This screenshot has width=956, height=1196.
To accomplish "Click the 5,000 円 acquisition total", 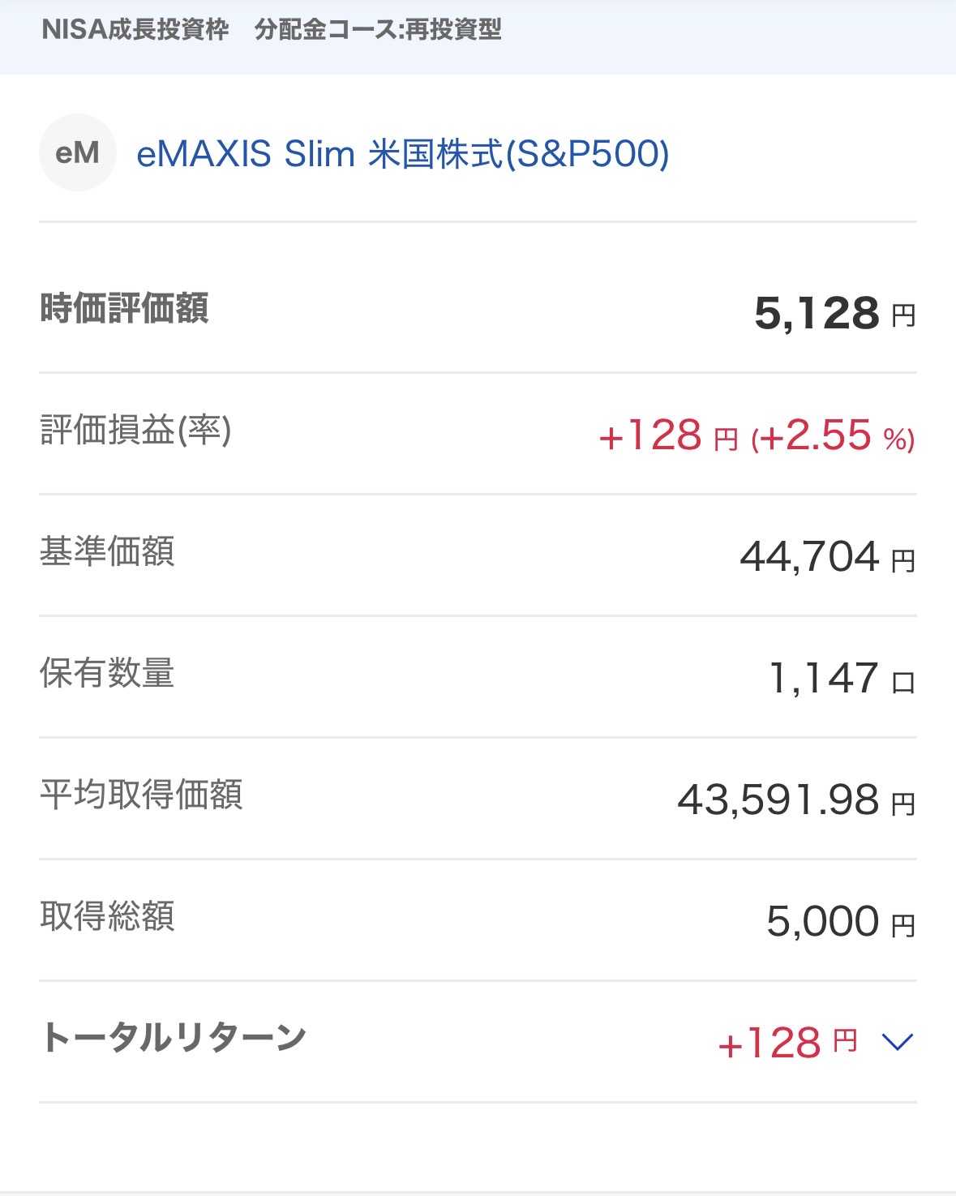I will pyautogui.click(x=842, y=922).
